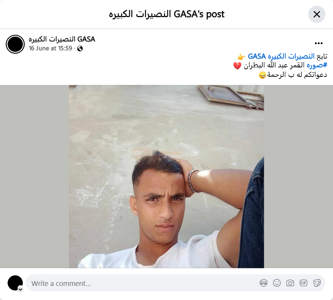This screenshot has width=333, height=300.
Task: Open the selfie photo in the post
Action: click(x=166, y=177)
